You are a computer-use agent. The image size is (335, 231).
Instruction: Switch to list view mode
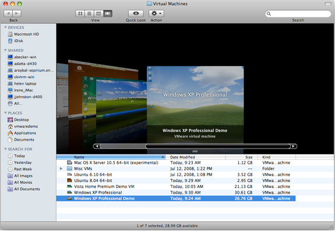tap(89, 13)
